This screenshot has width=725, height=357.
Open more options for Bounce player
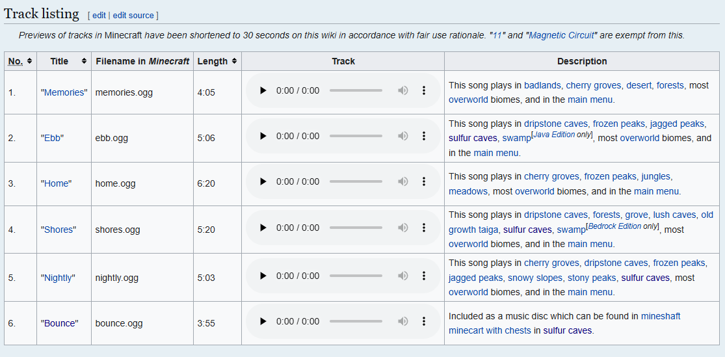coord(423,321)
